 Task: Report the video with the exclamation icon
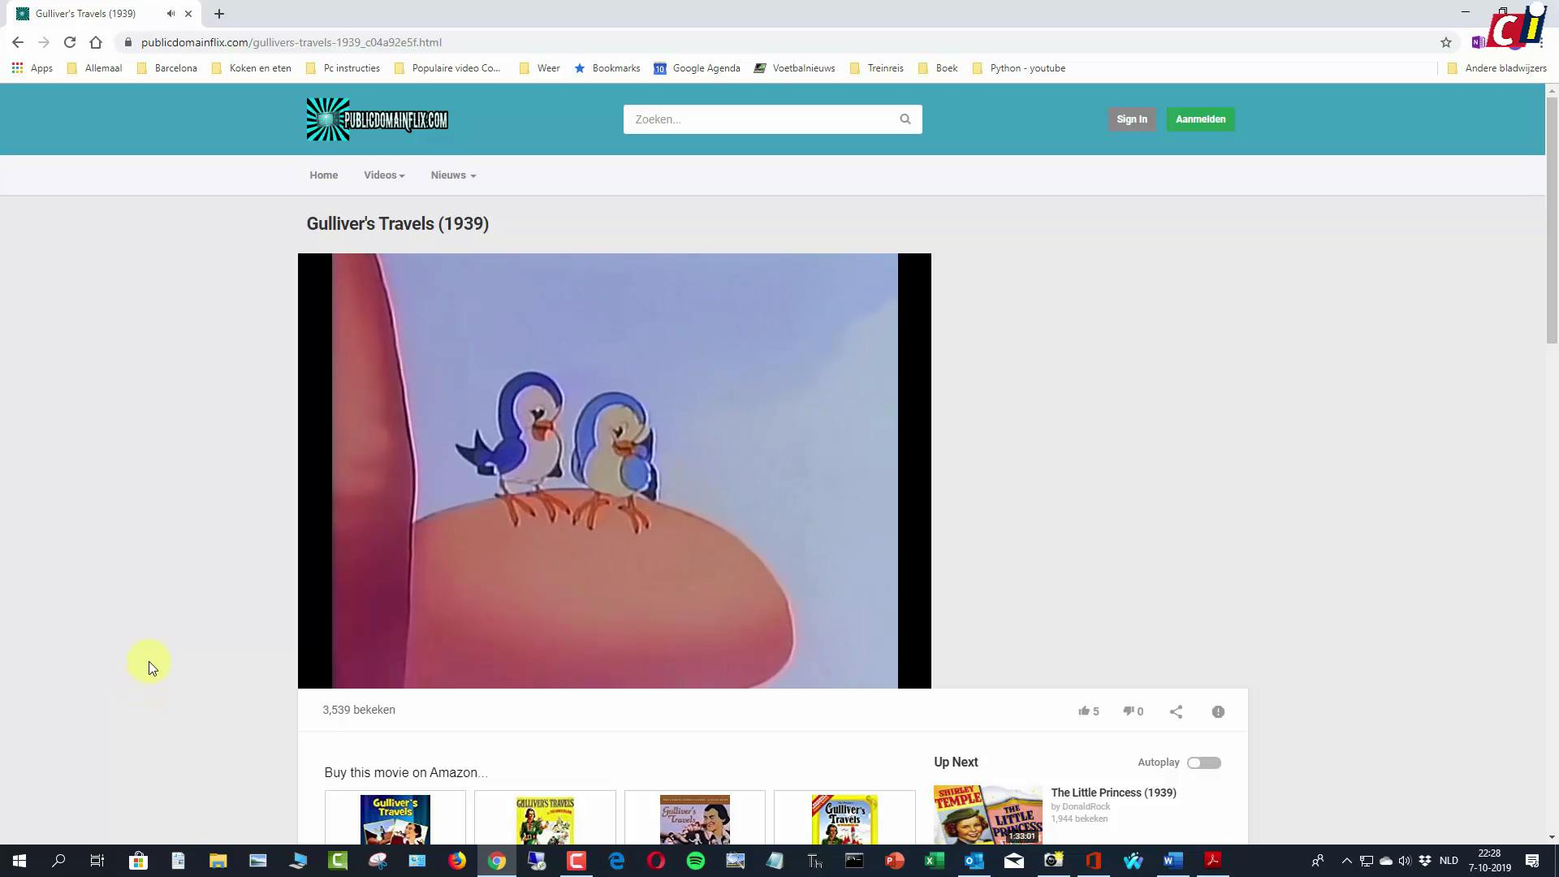click(1218, 712)
